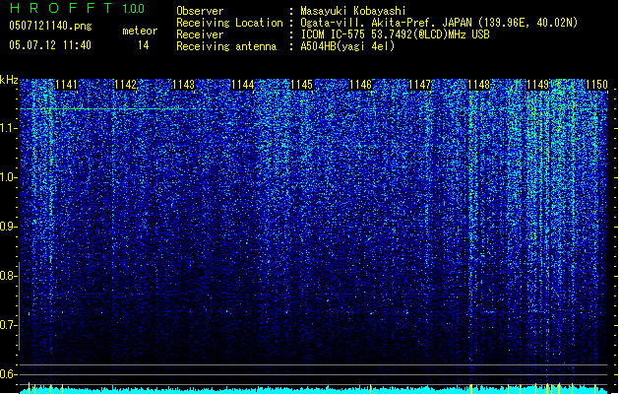Screen dimensions: 619x394
Task: Click the 1147 time marker
Action: pyautogui.click(x=419, y=85)
